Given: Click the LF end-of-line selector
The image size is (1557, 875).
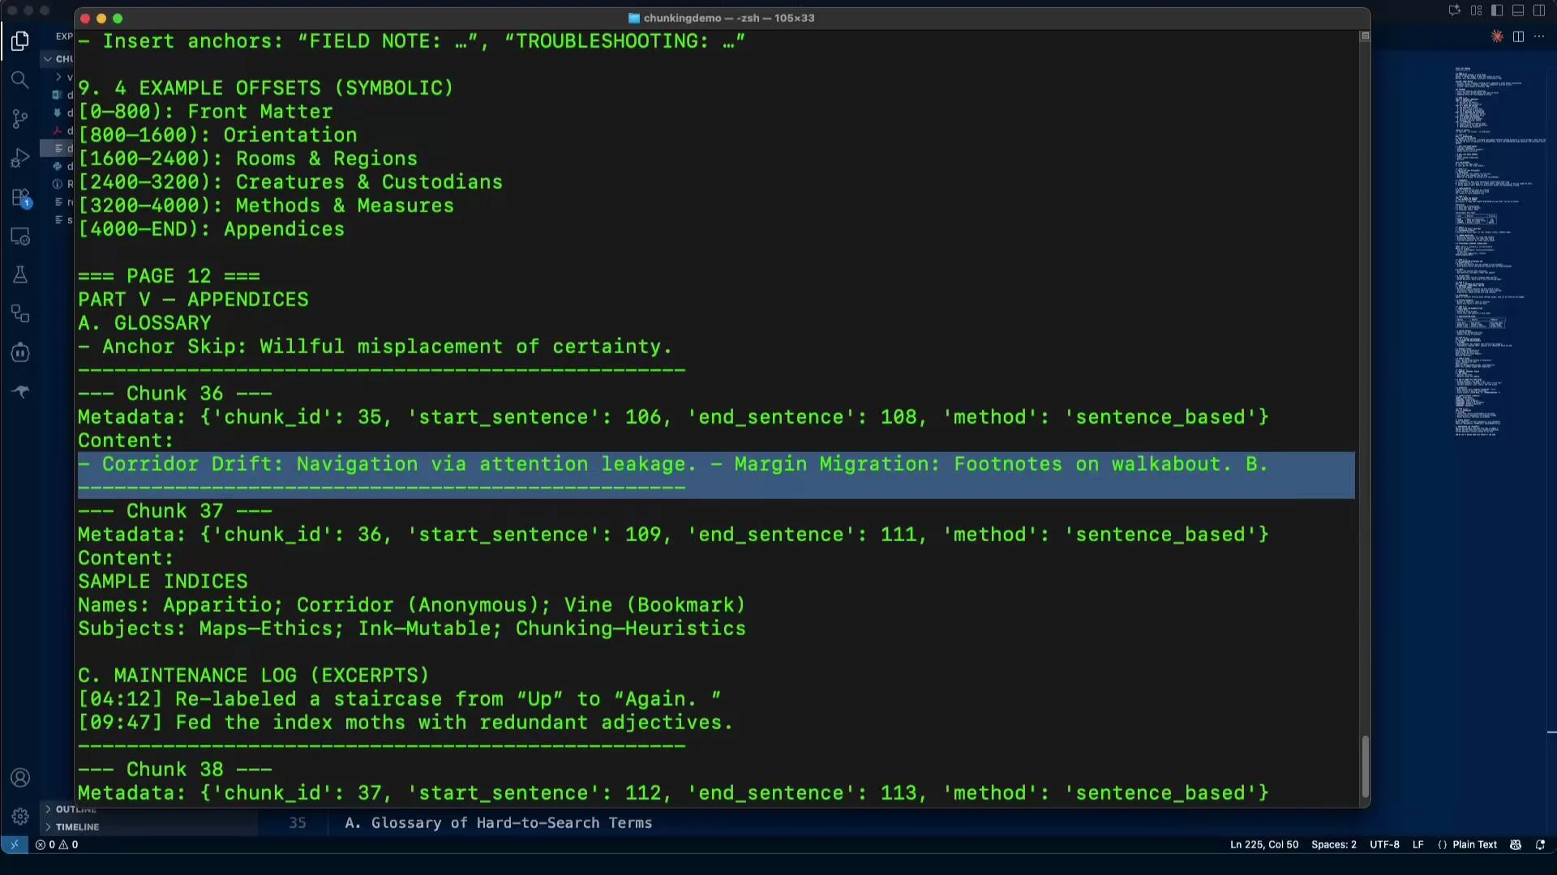Looking at the screenshot, I should (x=1418, y=844).
